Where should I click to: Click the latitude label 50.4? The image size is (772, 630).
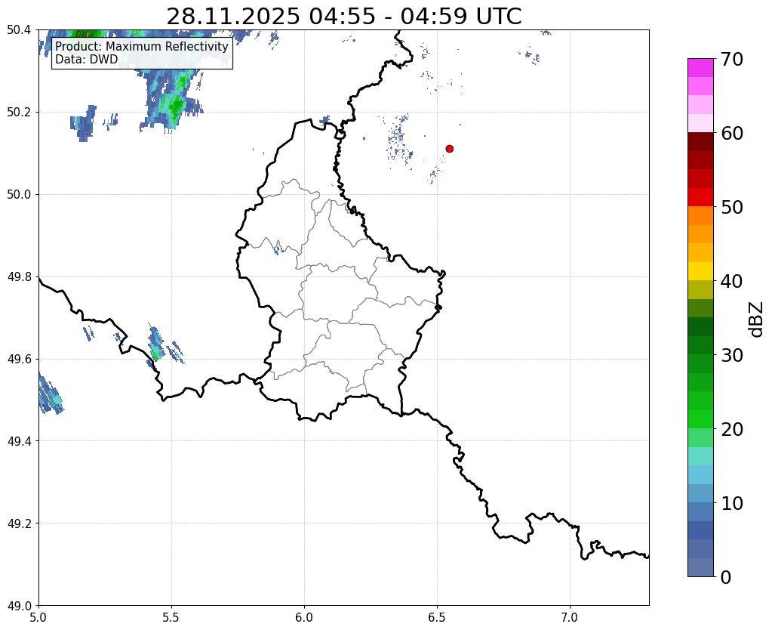[19, 30]
